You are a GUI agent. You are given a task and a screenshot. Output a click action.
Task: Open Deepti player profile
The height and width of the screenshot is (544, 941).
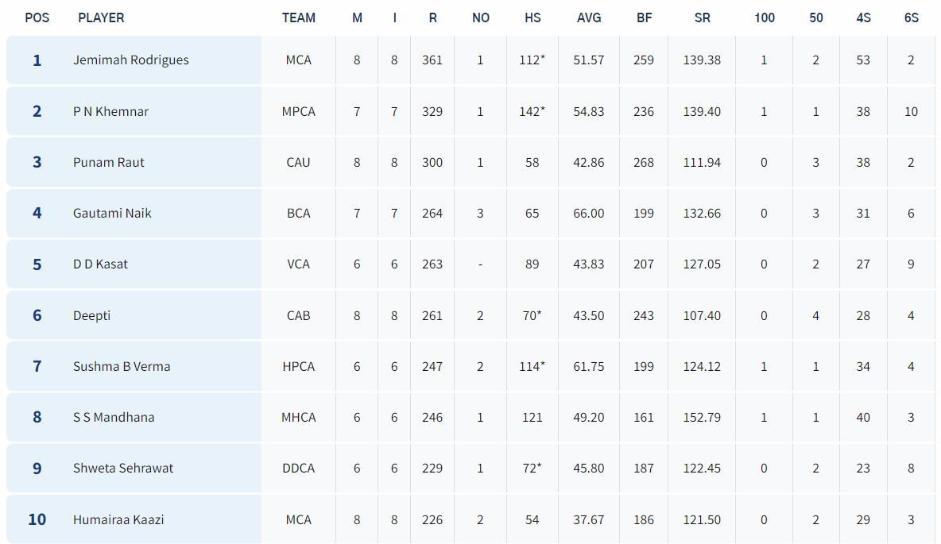[91, 315]
